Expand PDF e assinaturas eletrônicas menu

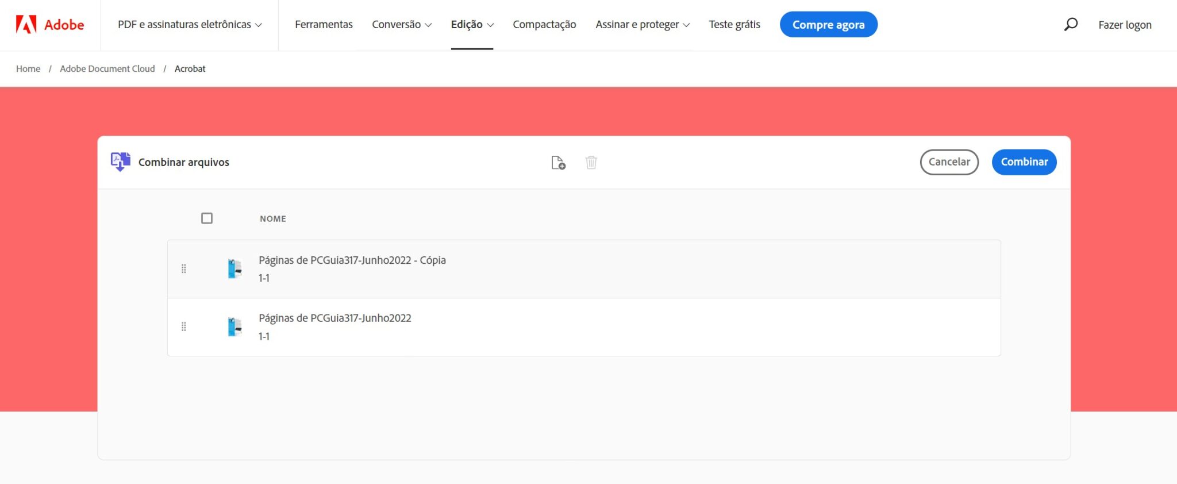pos(190,25)
